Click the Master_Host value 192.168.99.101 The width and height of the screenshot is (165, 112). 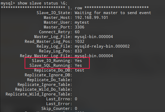pyautogui.click(x=91, y=18)
